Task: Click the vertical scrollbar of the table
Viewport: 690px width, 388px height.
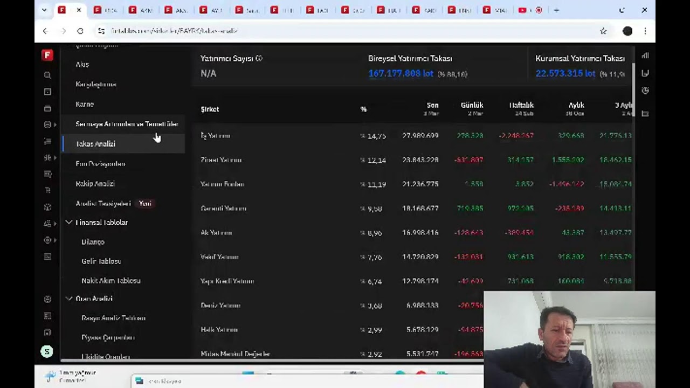Action: 634,89
